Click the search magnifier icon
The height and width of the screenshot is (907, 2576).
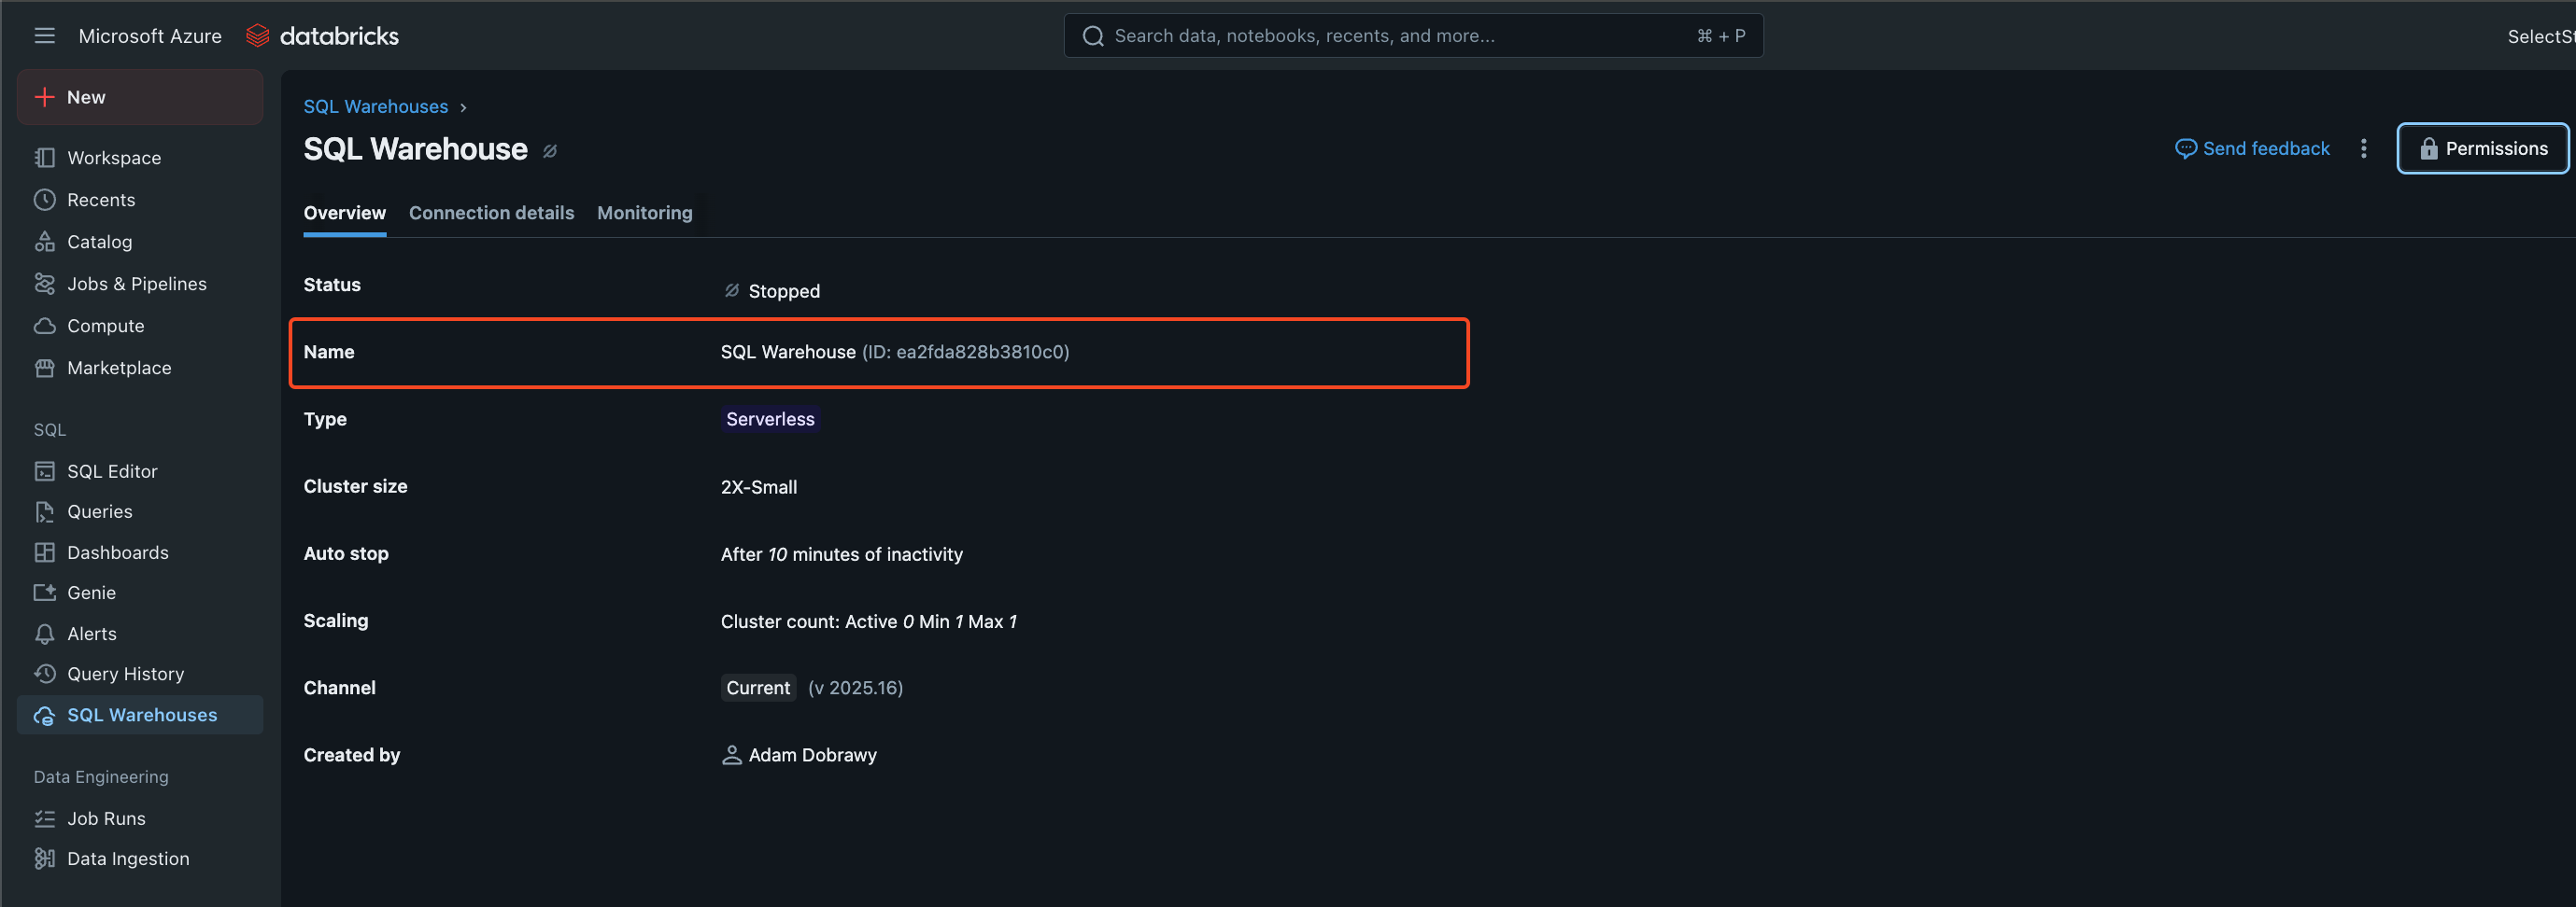pos(1093,36)
